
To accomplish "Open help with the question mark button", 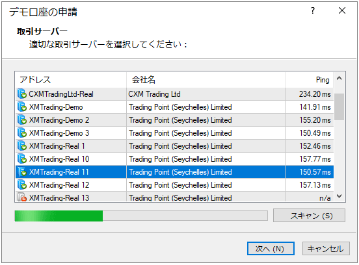I will coord(313,10).
